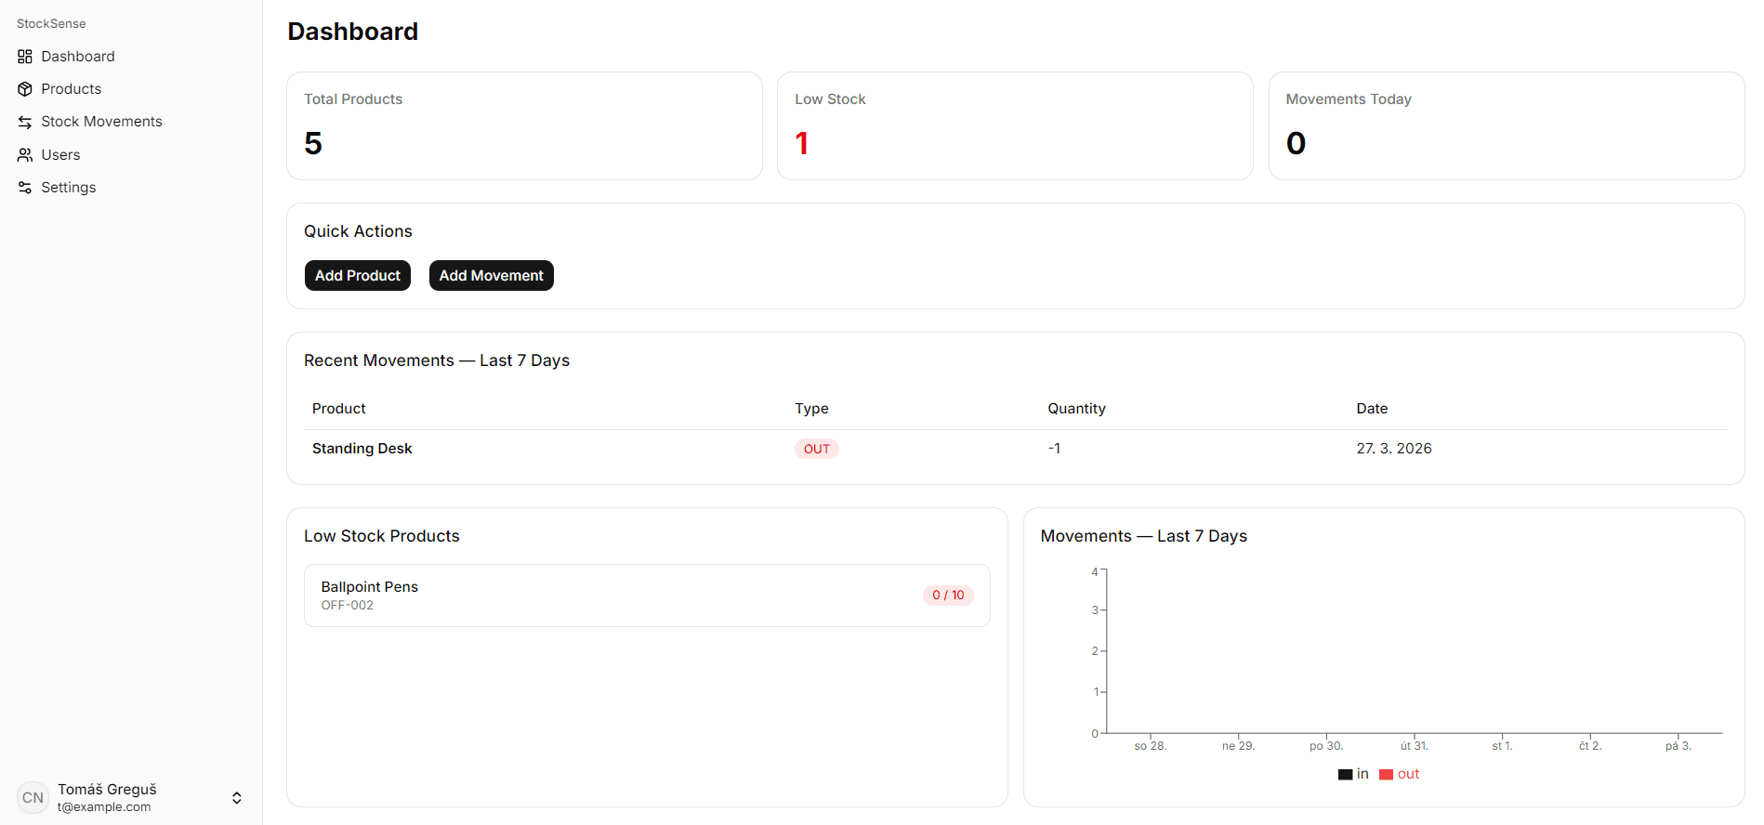Click the Products box icon
This screenshot has height=825, width=1764.
point(25,89)
